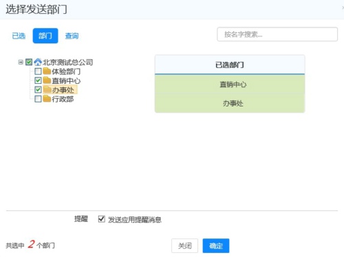Select the 办事处 tree label
Viewport: 344px width, 257px height.
[x=63, y=90]
